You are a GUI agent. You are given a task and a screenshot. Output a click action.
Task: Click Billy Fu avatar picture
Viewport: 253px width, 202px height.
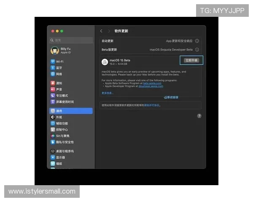(x=55, y=50)
